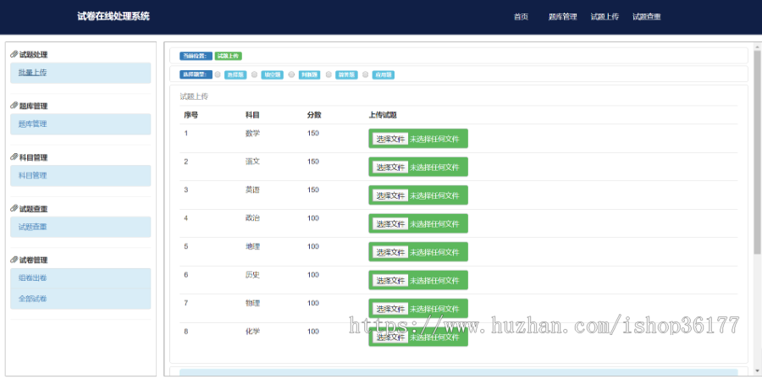Click the paperclip icon beside 试题查重 heading
This screenshot has height=379, width=762.
click(x=14, y=209)
